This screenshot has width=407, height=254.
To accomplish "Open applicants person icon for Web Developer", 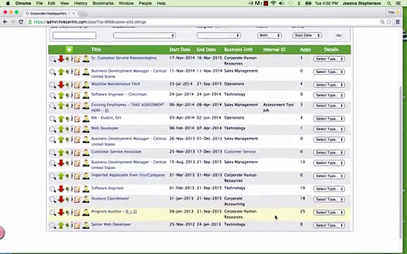I will tap(85, 129).
